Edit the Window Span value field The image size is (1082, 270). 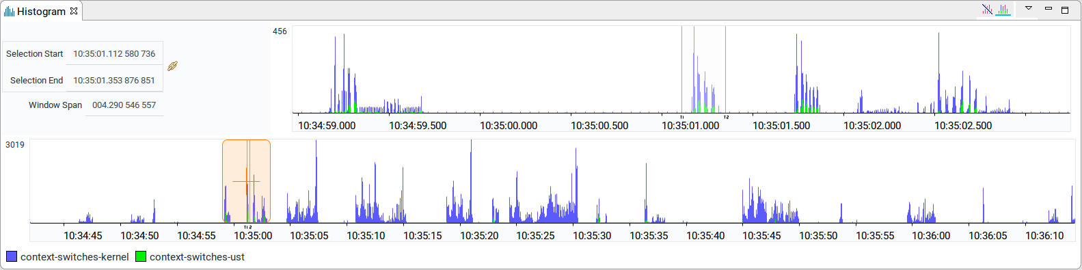click(x=124, y=105)
